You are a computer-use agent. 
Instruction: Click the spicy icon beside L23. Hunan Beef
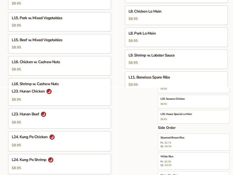(43, 114)
